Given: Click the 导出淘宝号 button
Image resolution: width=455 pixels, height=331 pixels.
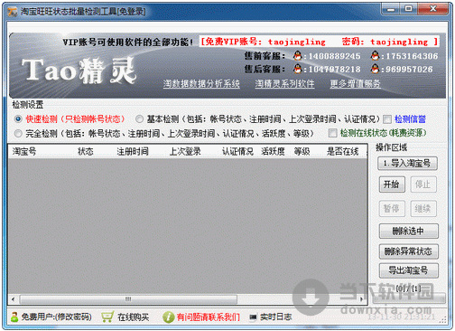Looking at the screenshot, I should (x=408, y=270).
